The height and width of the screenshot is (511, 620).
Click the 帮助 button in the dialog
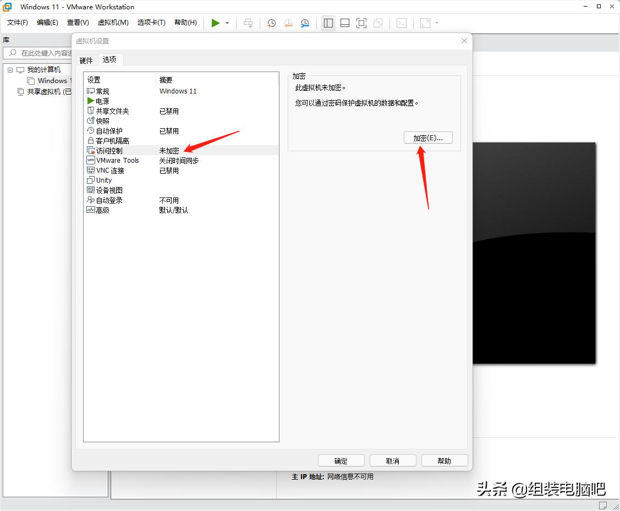coord(444,460)
